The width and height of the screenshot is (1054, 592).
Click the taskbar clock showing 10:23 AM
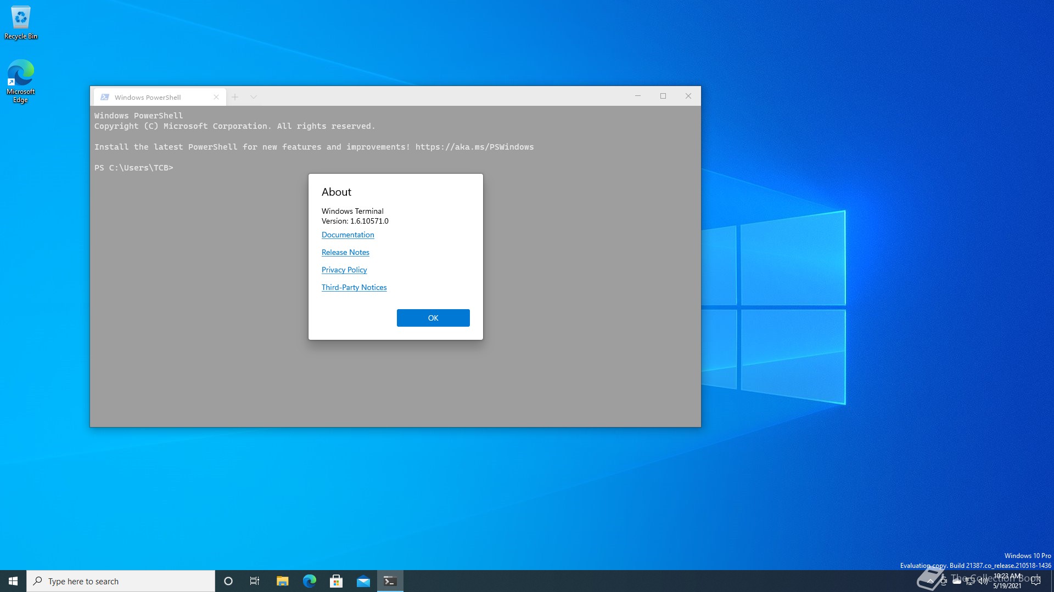1007,581
